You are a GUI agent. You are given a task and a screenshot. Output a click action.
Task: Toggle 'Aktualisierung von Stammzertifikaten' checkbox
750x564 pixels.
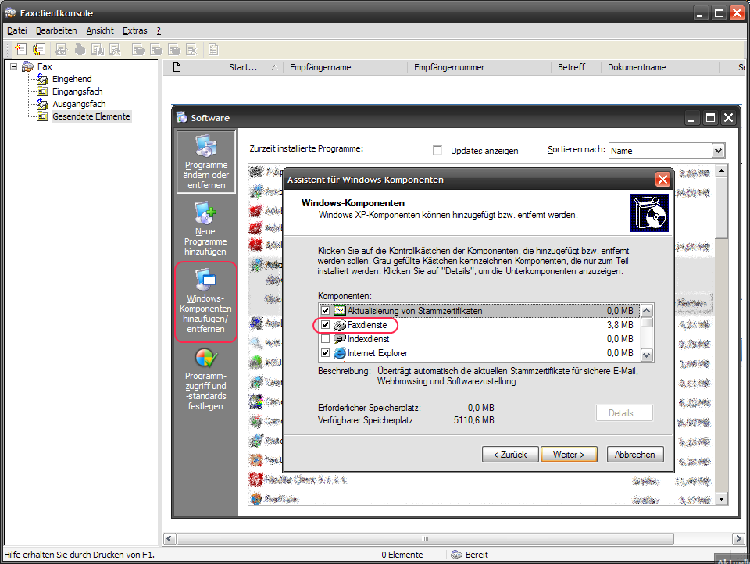point(325,311)
